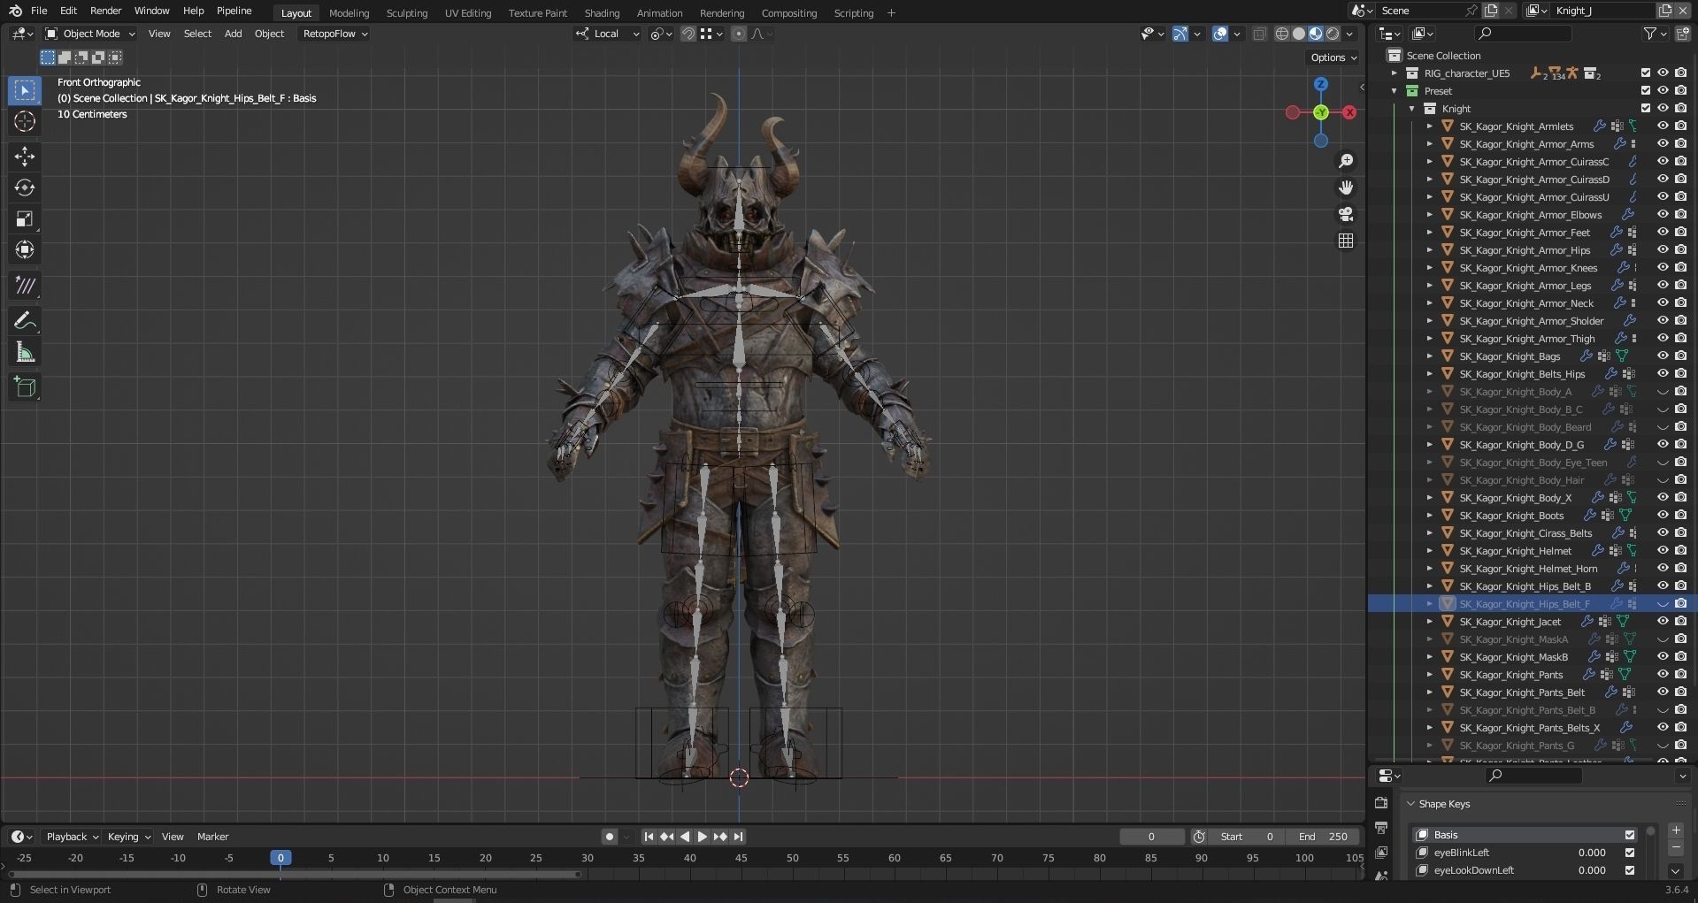Image resolution: width=1698 pixels, height=903 pixels.
Task: Choose the Measure tool
Action: click(25, 353)
